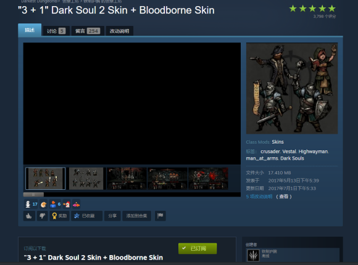
Task: Click the award icon showing 6
Action: pyautogui.click(x=56, y=204)
